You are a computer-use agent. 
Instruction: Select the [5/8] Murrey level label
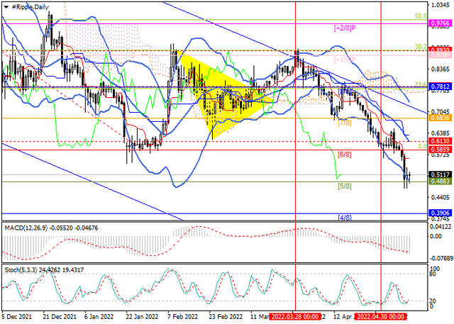(x=345, y=186)
